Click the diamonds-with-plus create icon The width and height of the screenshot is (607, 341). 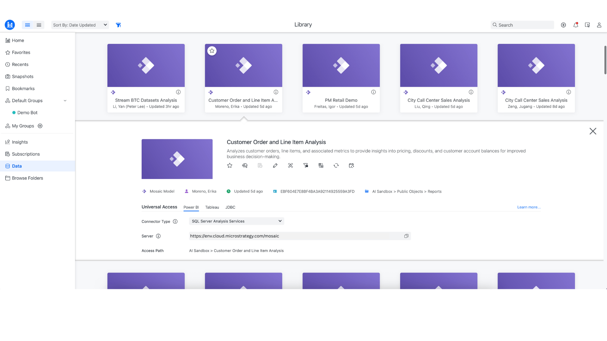click(x=245, y=165)
